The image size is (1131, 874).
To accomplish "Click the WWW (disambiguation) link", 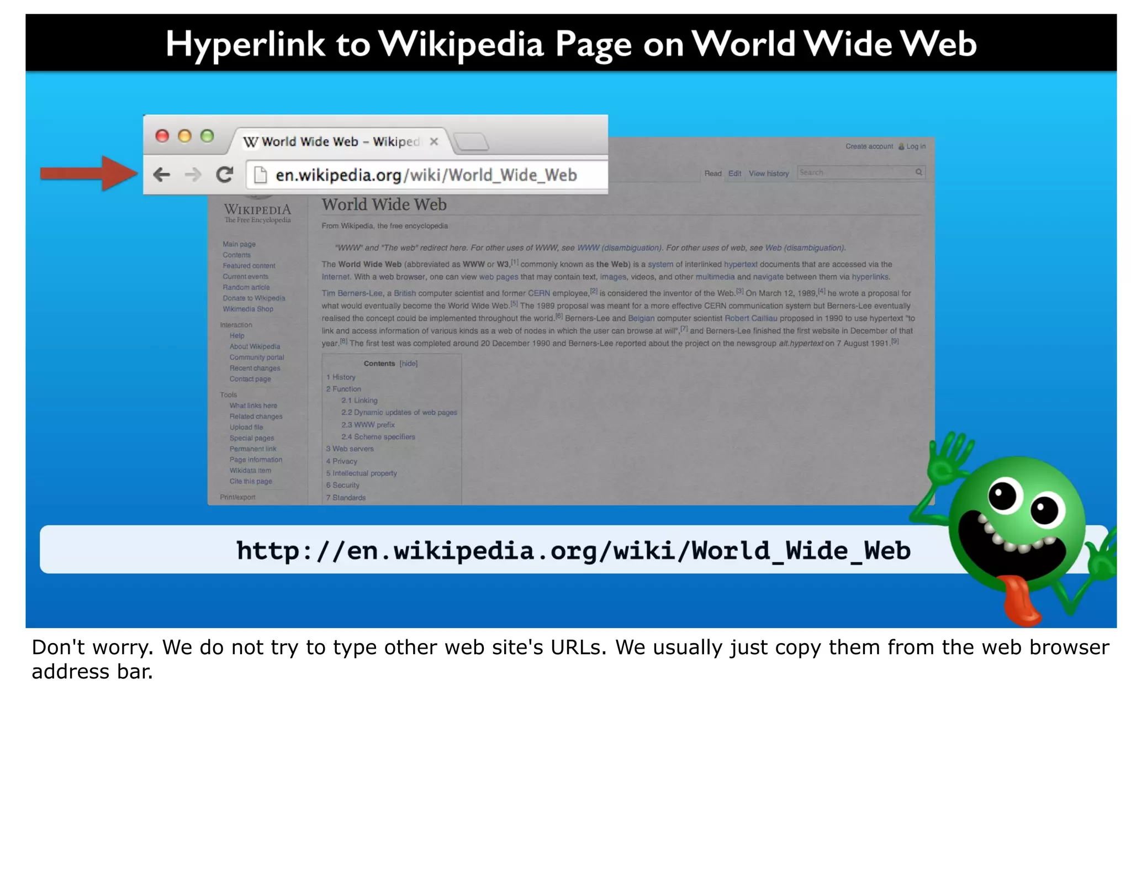I will 619,248.
